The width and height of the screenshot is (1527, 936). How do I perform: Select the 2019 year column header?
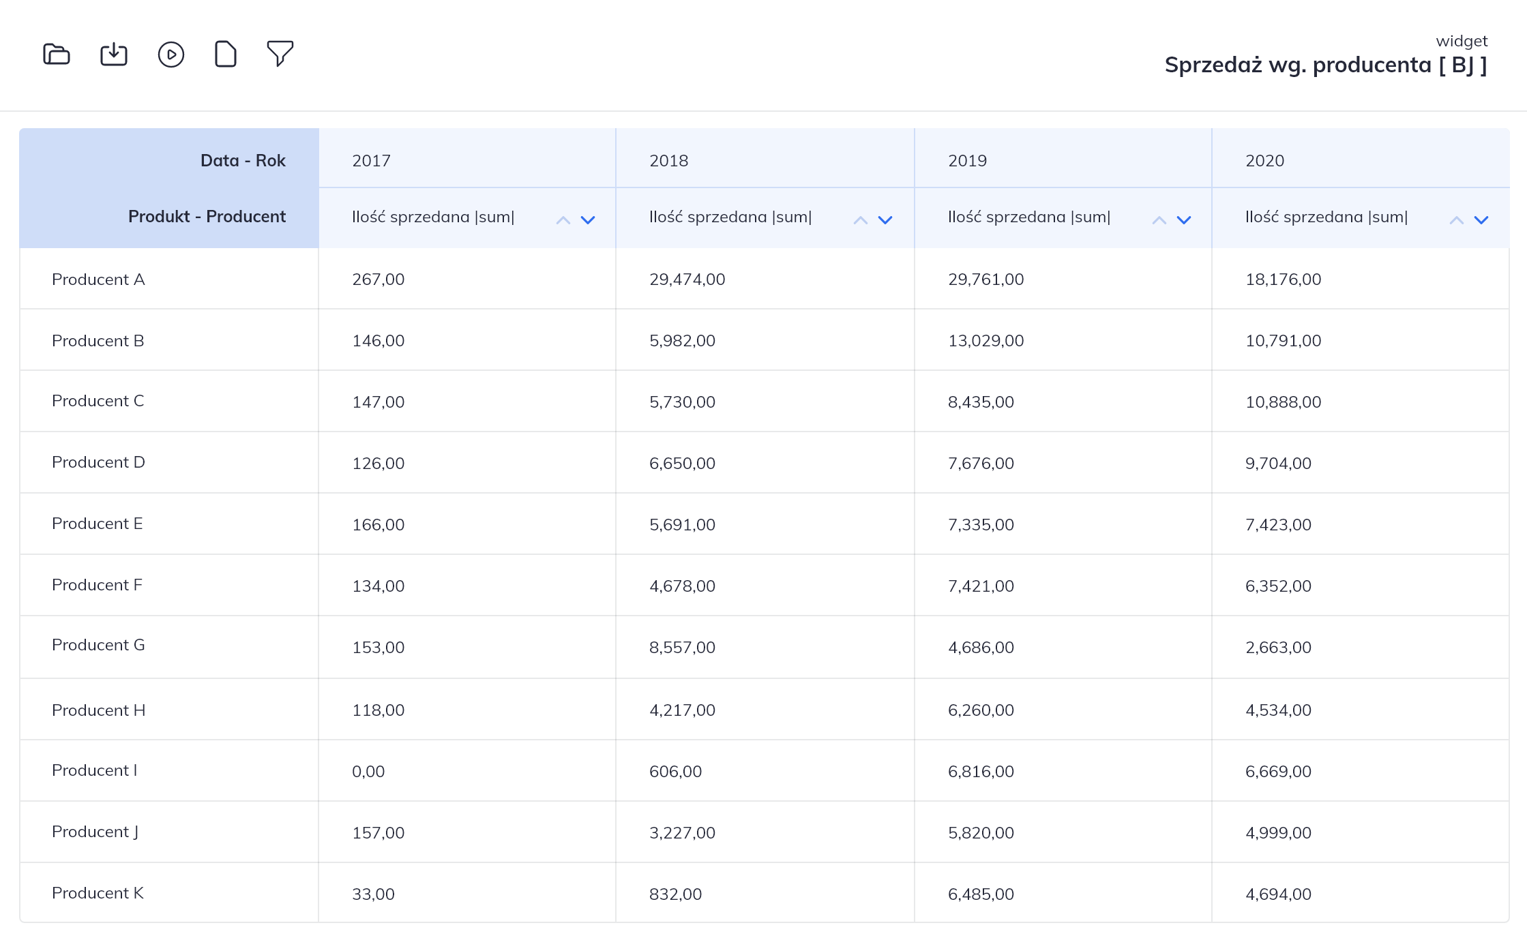click(967, 160)
